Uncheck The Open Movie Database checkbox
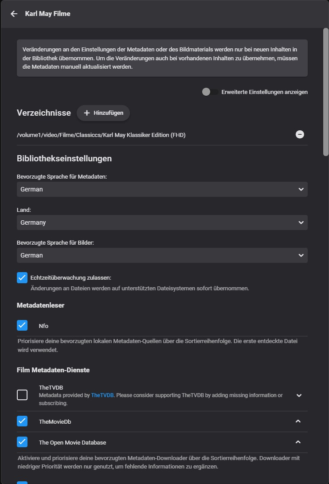This screenshot has width=329, height=484. (22, 442)
